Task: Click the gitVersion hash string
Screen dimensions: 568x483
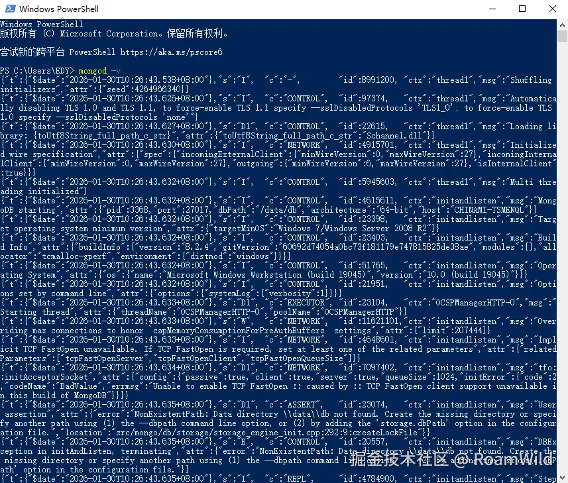Action: [x=375, y=247]
